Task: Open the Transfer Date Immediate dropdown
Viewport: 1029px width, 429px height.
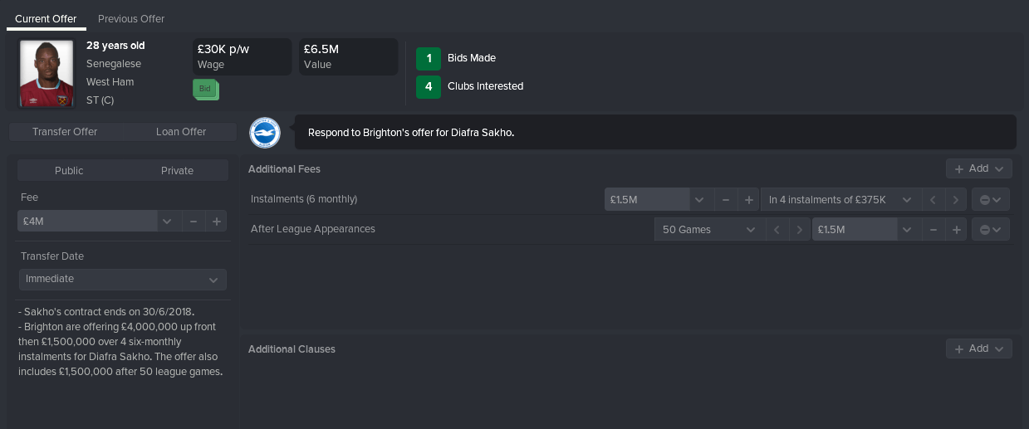Action: [x=123, y=279]
